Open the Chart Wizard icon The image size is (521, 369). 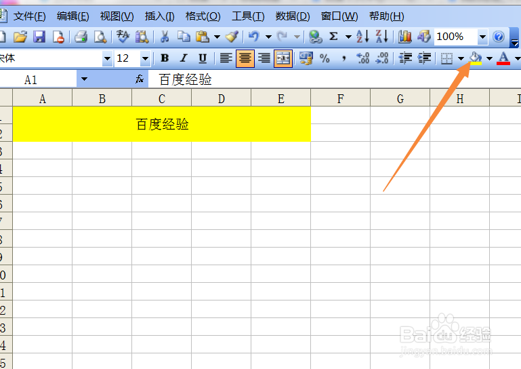pyautogui.click(x=404, y=37)
